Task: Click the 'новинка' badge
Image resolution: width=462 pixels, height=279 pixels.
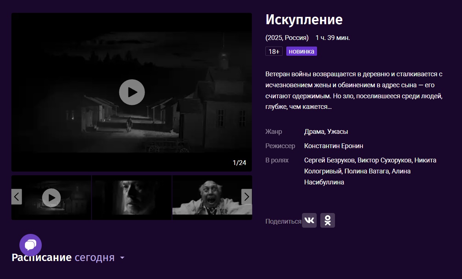Action: [302, 51]
